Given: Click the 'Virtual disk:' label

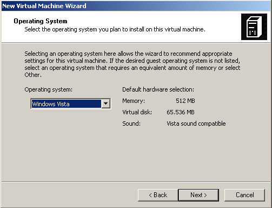Looking at the screenshot, I should point(137,112).
